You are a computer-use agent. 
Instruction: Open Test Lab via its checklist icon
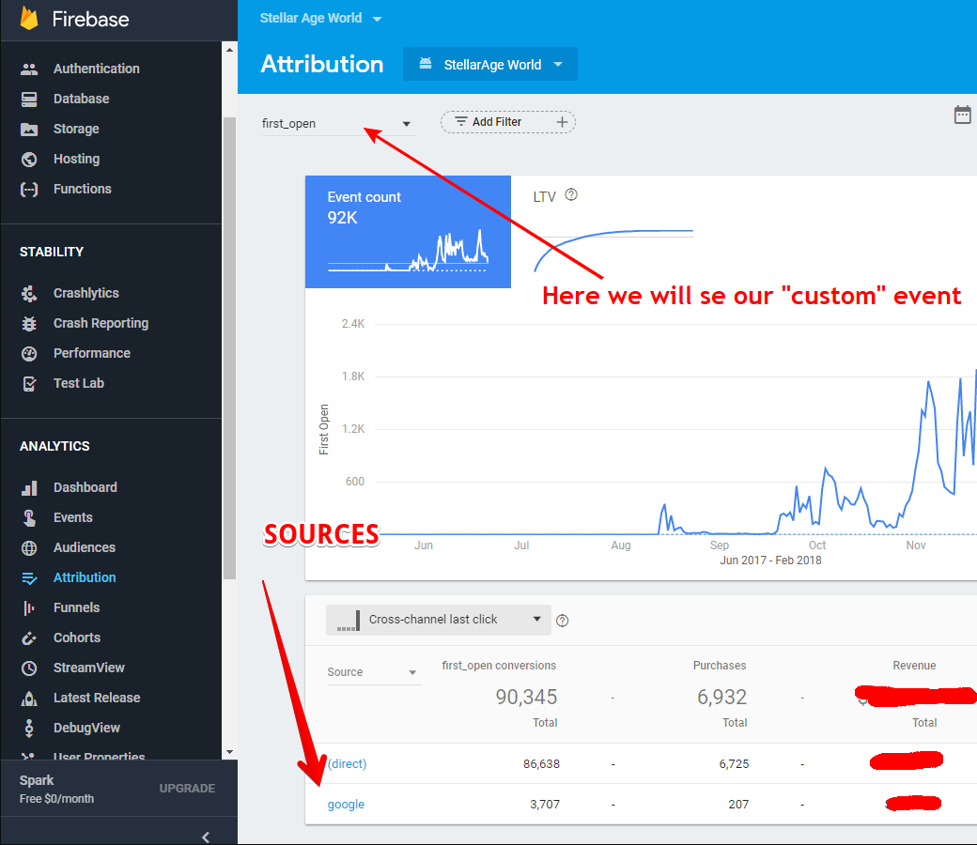[29, 384]
